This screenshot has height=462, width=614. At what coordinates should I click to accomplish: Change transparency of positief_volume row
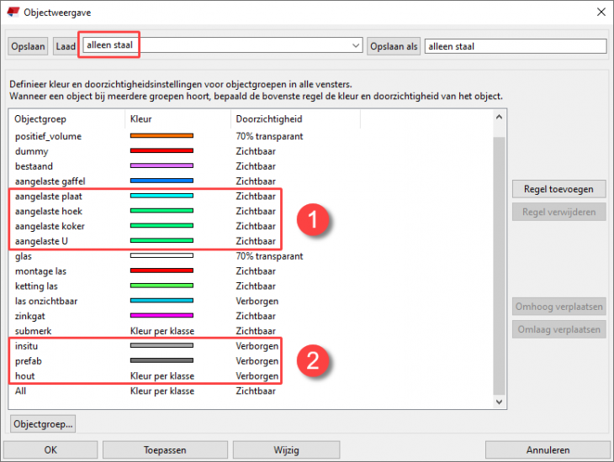(x=269, y=136)
